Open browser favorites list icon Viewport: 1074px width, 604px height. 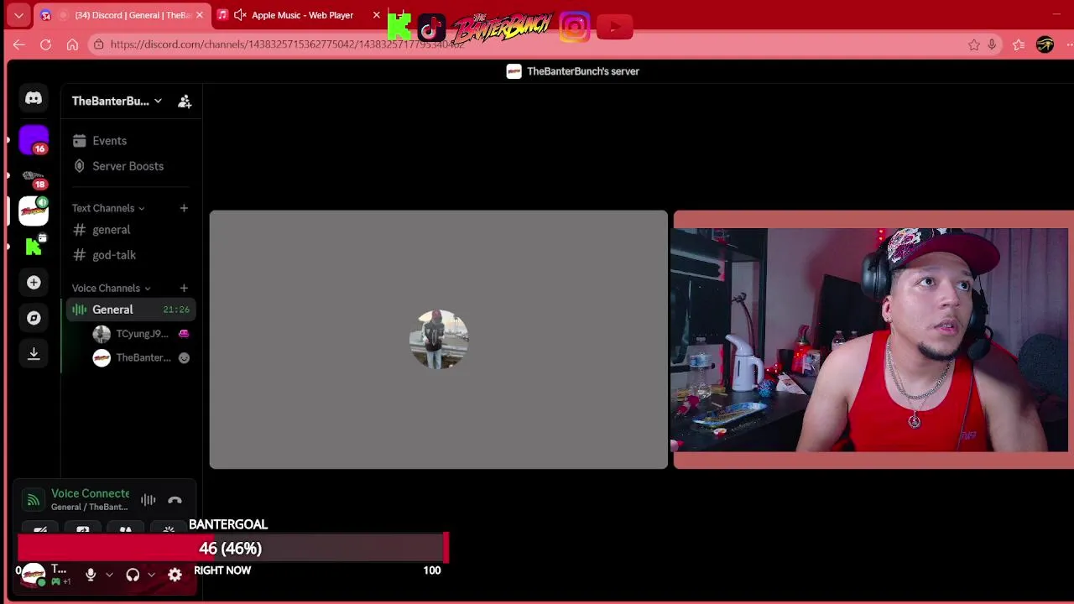pos(1018,44)
